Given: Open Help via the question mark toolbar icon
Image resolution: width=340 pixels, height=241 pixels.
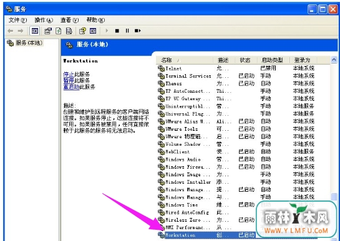Looking at the screenshot, I should tap(82, 31).
